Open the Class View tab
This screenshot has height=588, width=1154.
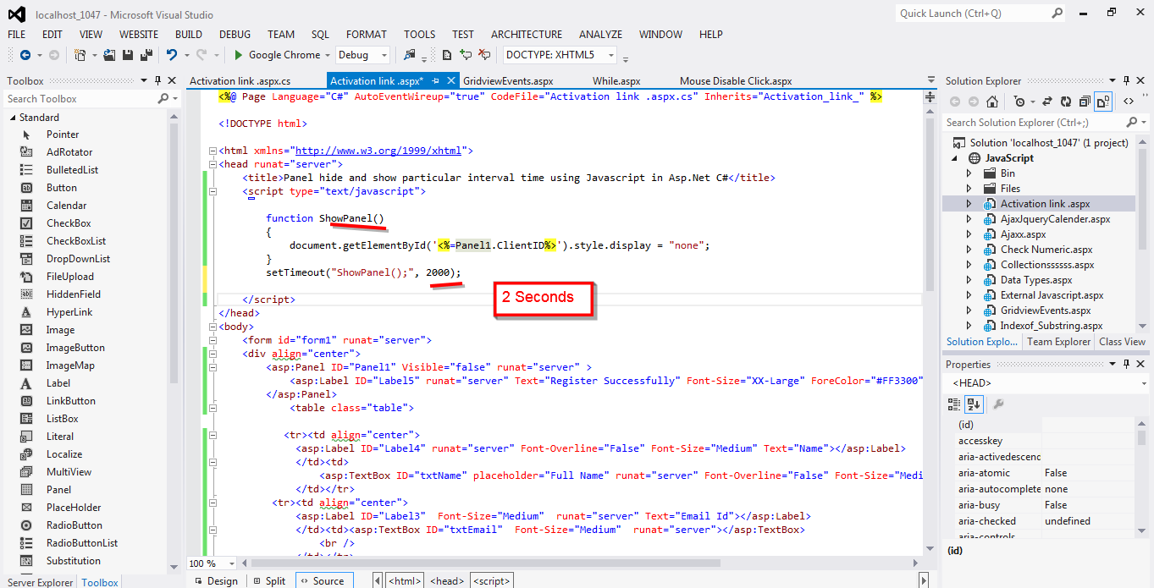click(x=1122, y=342)
